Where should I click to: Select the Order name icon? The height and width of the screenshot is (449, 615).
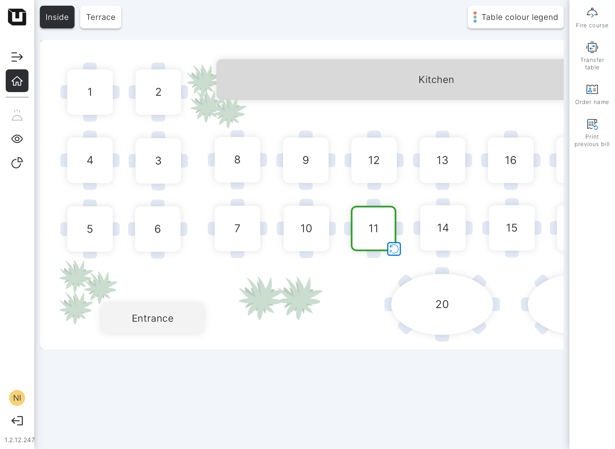[592, 90]
